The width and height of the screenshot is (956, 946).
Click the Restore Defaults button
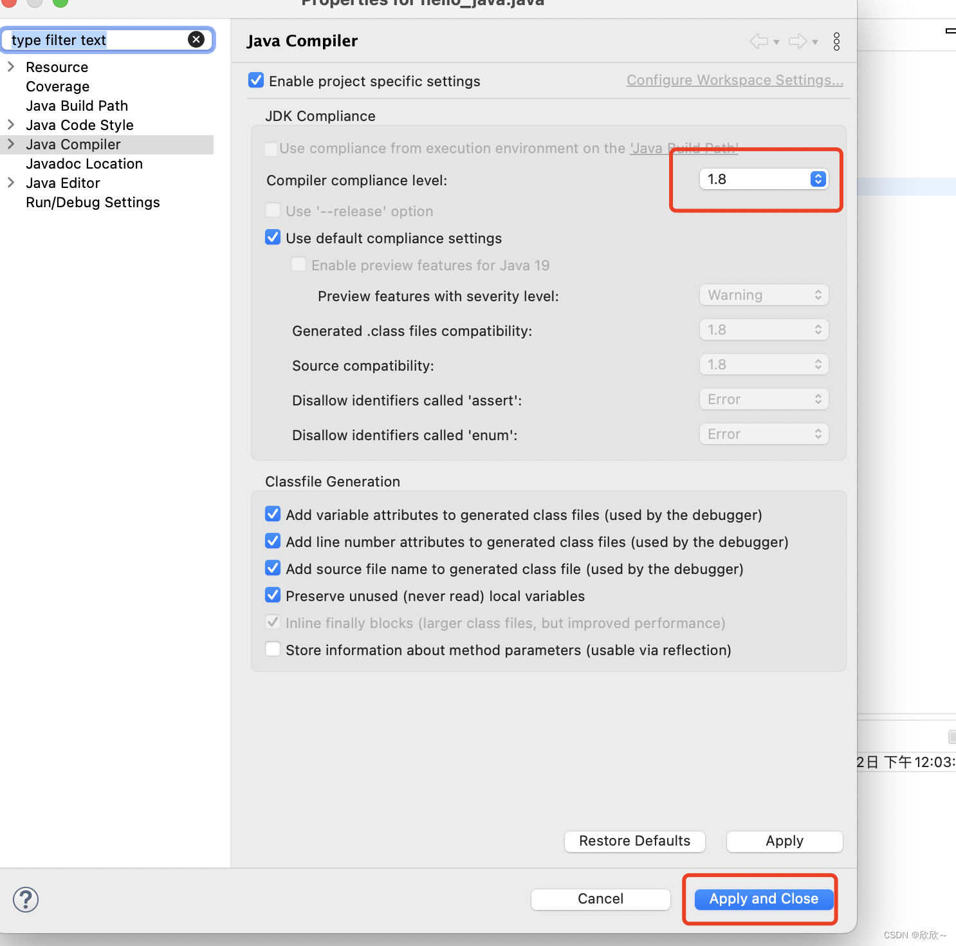(634, 841)
